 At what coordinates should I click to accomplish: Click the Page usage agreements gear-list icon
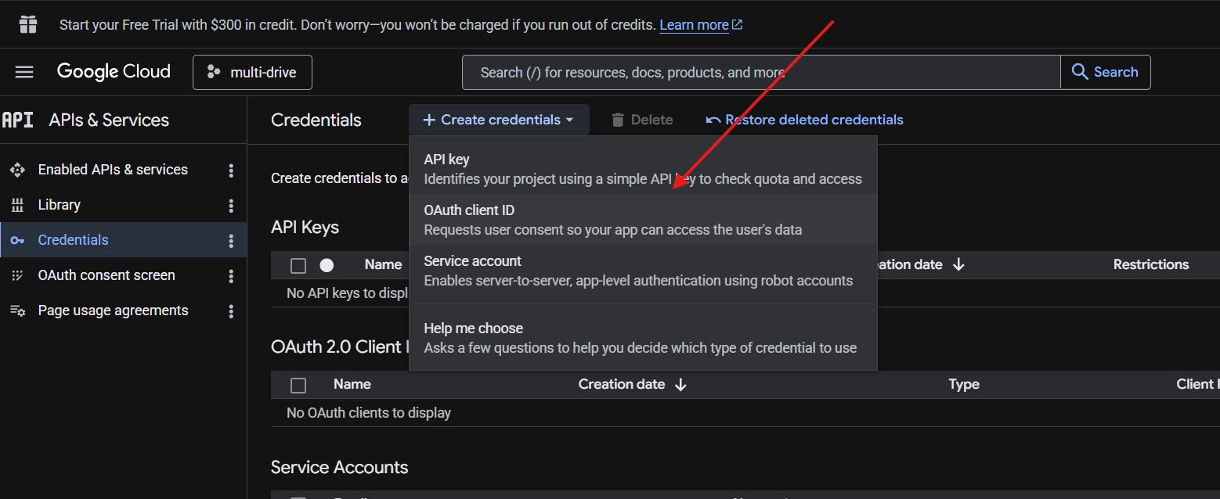tap(17, 311)
